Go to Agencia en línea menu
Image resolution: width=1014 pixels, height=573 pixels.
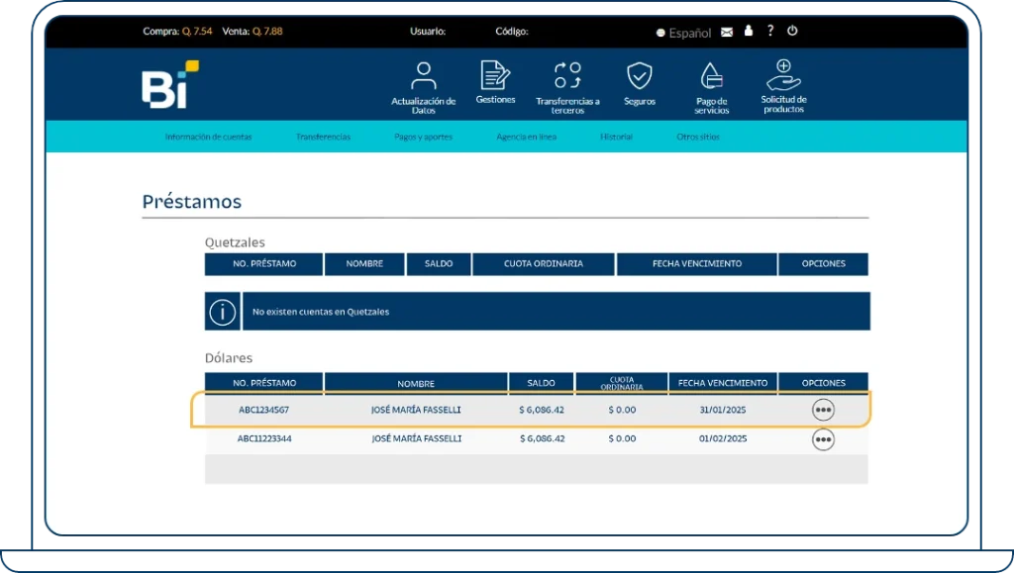click(x=526, y=137)
